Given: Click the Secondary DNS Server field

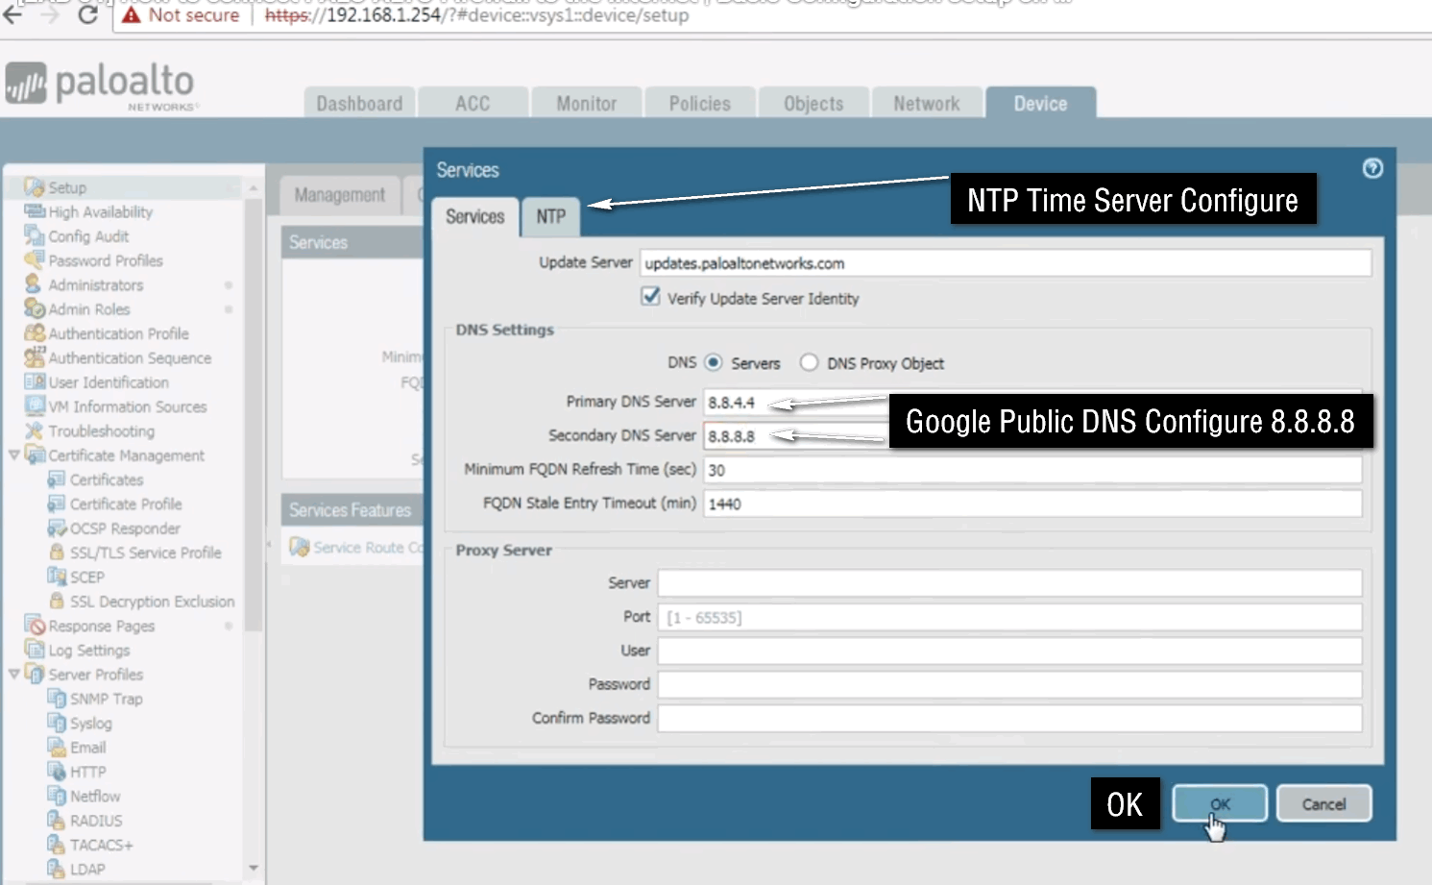Looking at the screenshot, I should [x=1032, y=436].
